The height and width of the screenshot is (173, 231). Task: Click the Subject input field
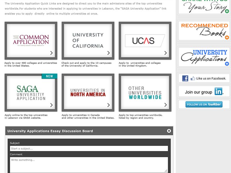89,148
